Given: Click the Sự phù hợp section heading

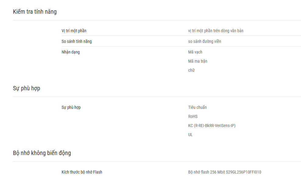Looking at the screenshot, I should [26, 88].
